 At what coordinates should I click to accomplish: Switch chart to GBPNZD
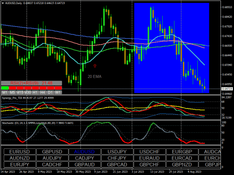(x=182, y=165)
